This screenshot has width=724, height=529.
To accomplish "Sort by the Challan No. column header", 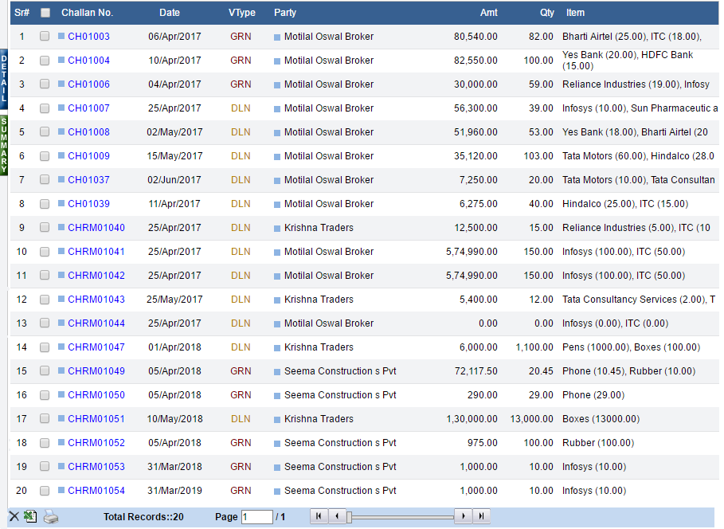I will click(88, 13).
